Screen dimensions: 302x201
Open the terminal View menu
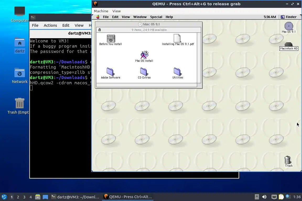point(79,25)
